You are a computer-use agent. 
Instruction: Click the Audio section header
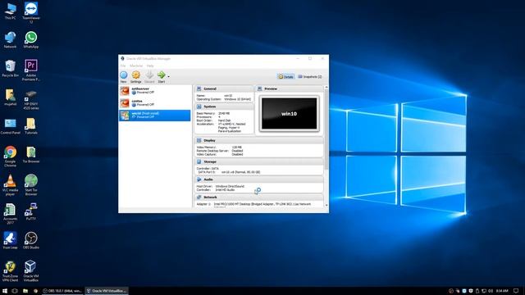click(259, 179)
